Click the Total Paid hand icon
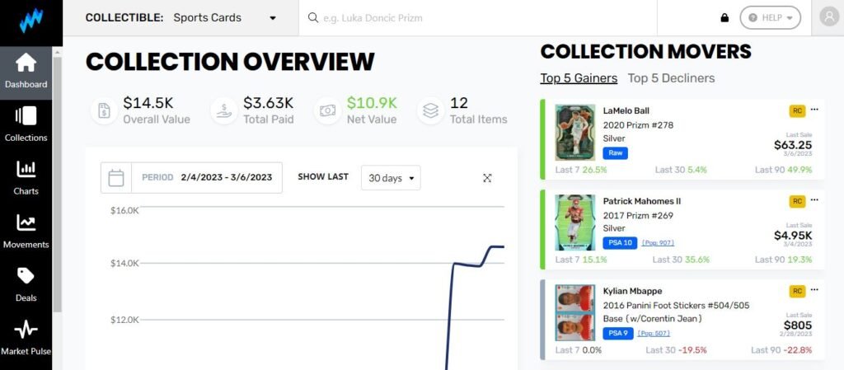Viewport: 844px width, 370px height. (x=224, y=110)
